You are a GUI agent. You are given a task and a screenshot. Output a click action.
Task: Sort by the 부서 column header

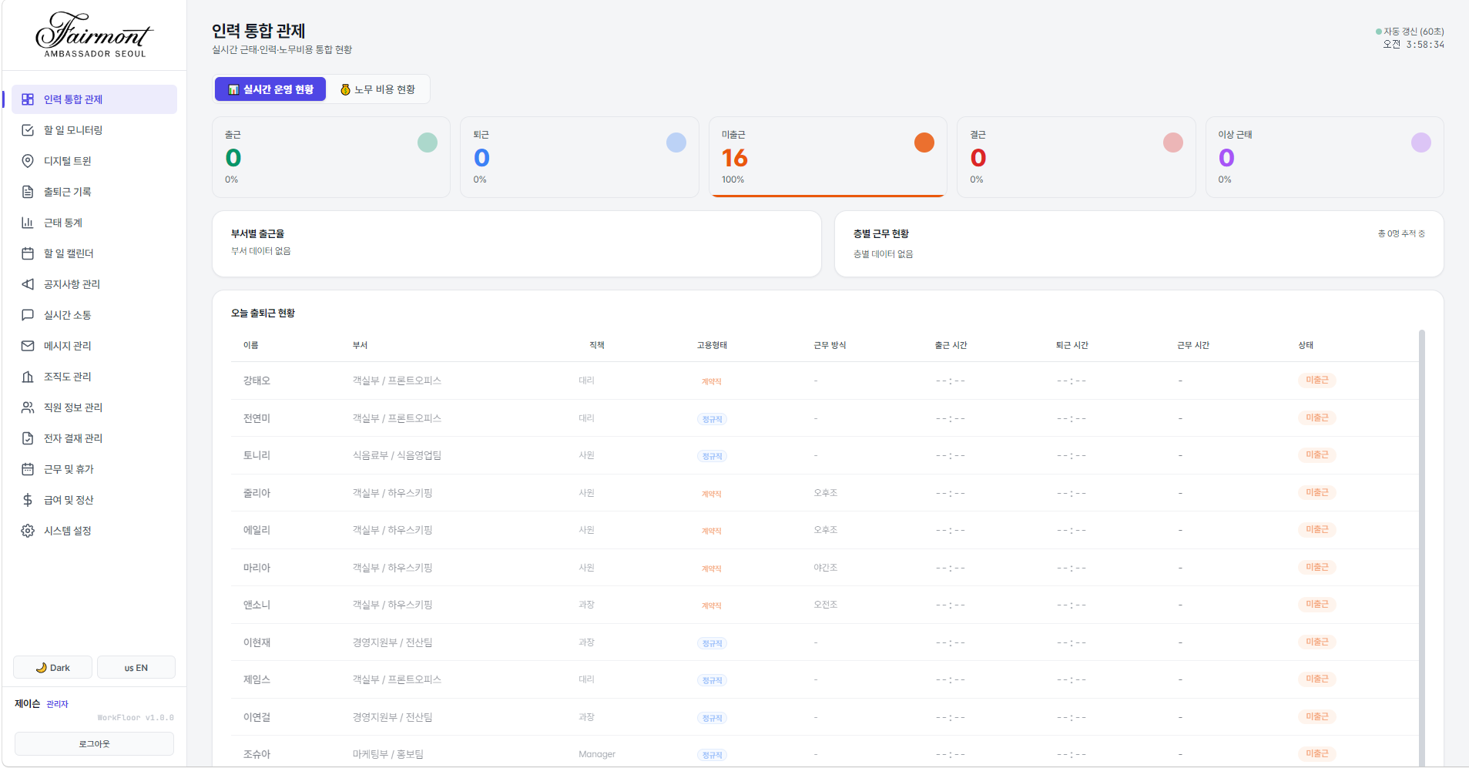pos(360,345)
